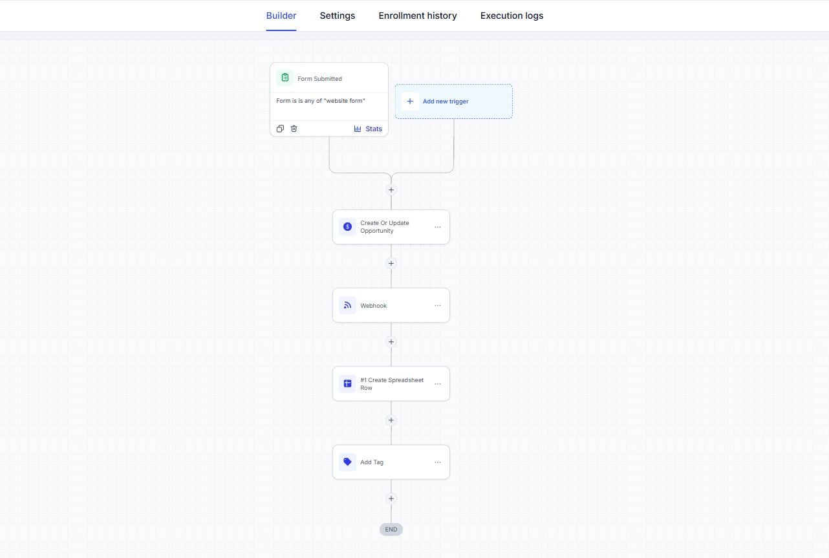The width and height of the screenshot is (829, 558).
Task: Open the Settings tab
Action: [337, 16]
